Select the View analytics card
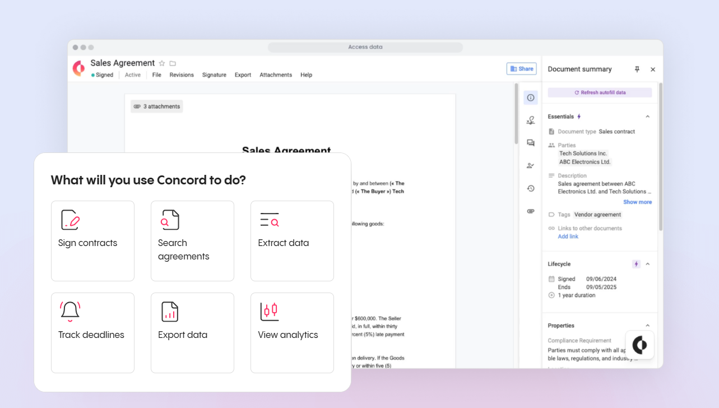This screenshot has width=719, height=408. (x=292, y=332)
